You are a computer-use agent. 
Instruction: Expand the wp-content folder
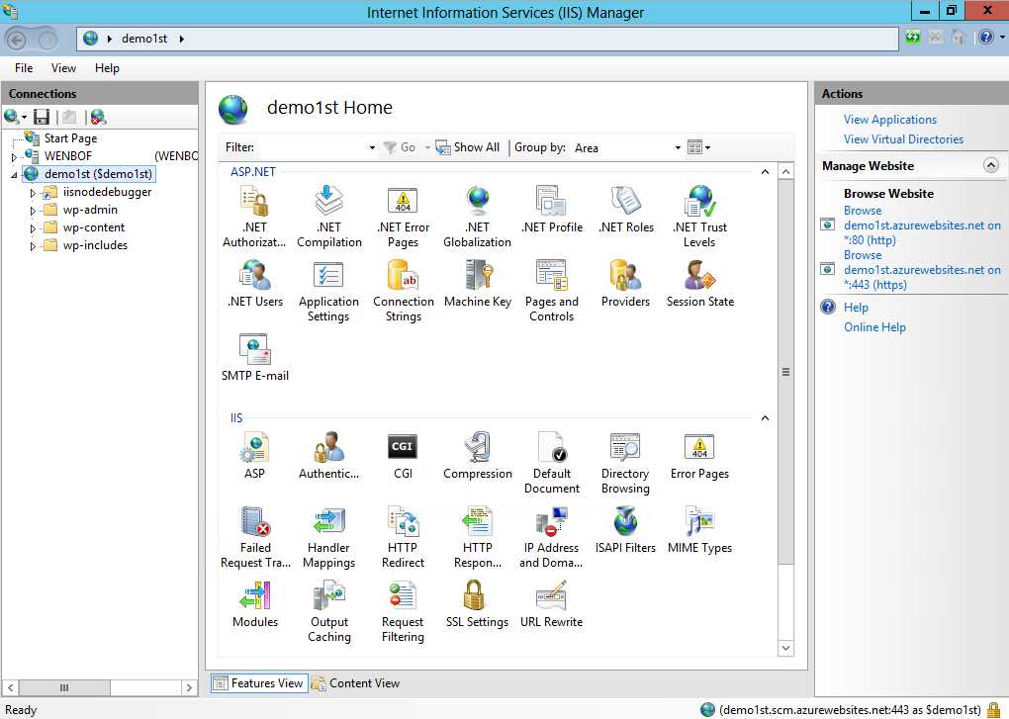tap(33, 228)
